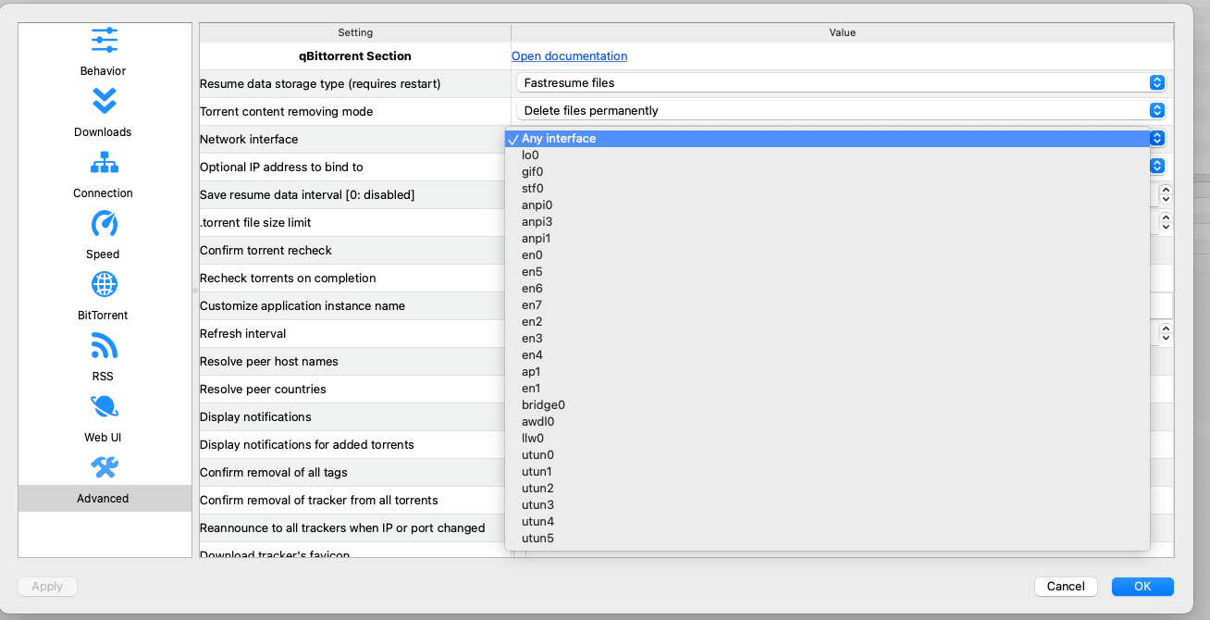
Task: Open the Speed settings section
Action: (x=104, y=235)
